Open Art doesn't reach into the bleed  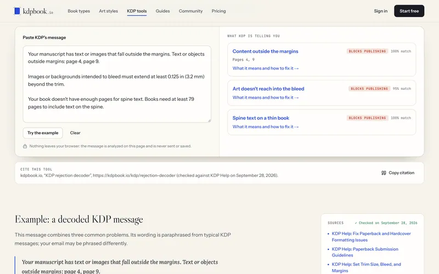[x=268, y=89]
